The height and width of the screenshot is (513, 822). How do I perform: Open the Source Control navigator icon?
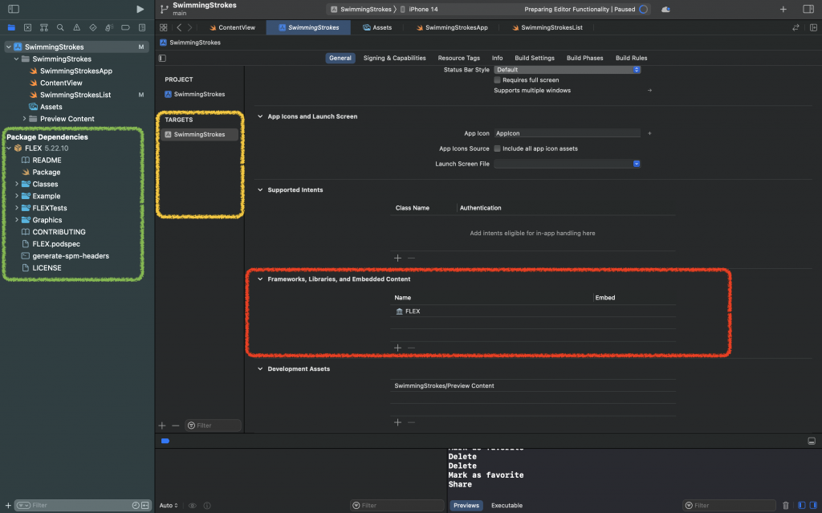pos(28,27)
